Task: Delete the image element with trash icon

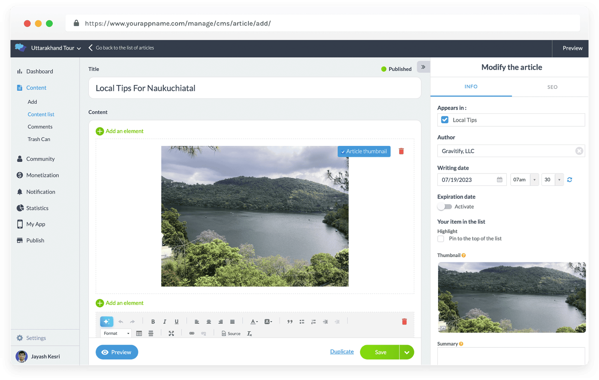Action: 401,151
